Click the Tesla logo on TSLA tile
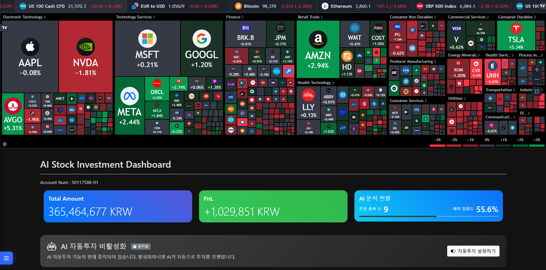The height and width of the screenshot is (270, 546). (516, 28)
